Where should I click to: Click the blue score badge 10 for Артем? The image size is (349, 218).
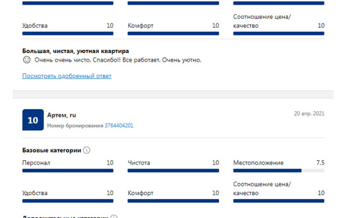tap(33, 120)
